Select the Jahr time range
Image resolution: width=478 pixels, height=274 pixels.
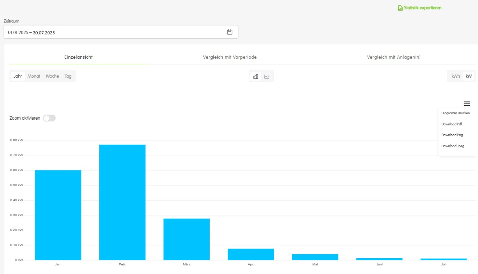tap(18, 76)
